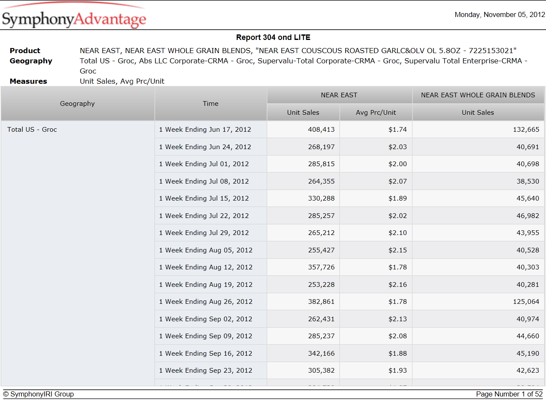546x402 pixels.
Task: Click the unit sales value 408,413
Action: click(321, 130)
